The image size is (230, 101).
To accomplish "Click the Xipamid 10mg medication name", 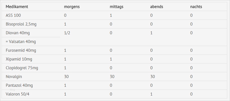I will coord(19,59).
